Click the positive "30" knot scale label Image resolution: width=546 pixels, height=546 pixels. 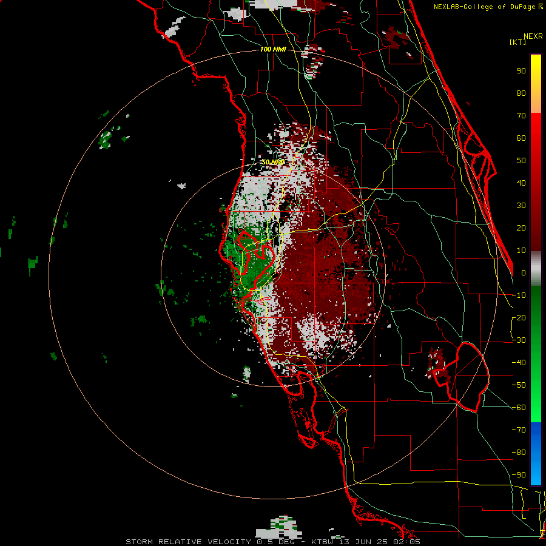[521, 206]
